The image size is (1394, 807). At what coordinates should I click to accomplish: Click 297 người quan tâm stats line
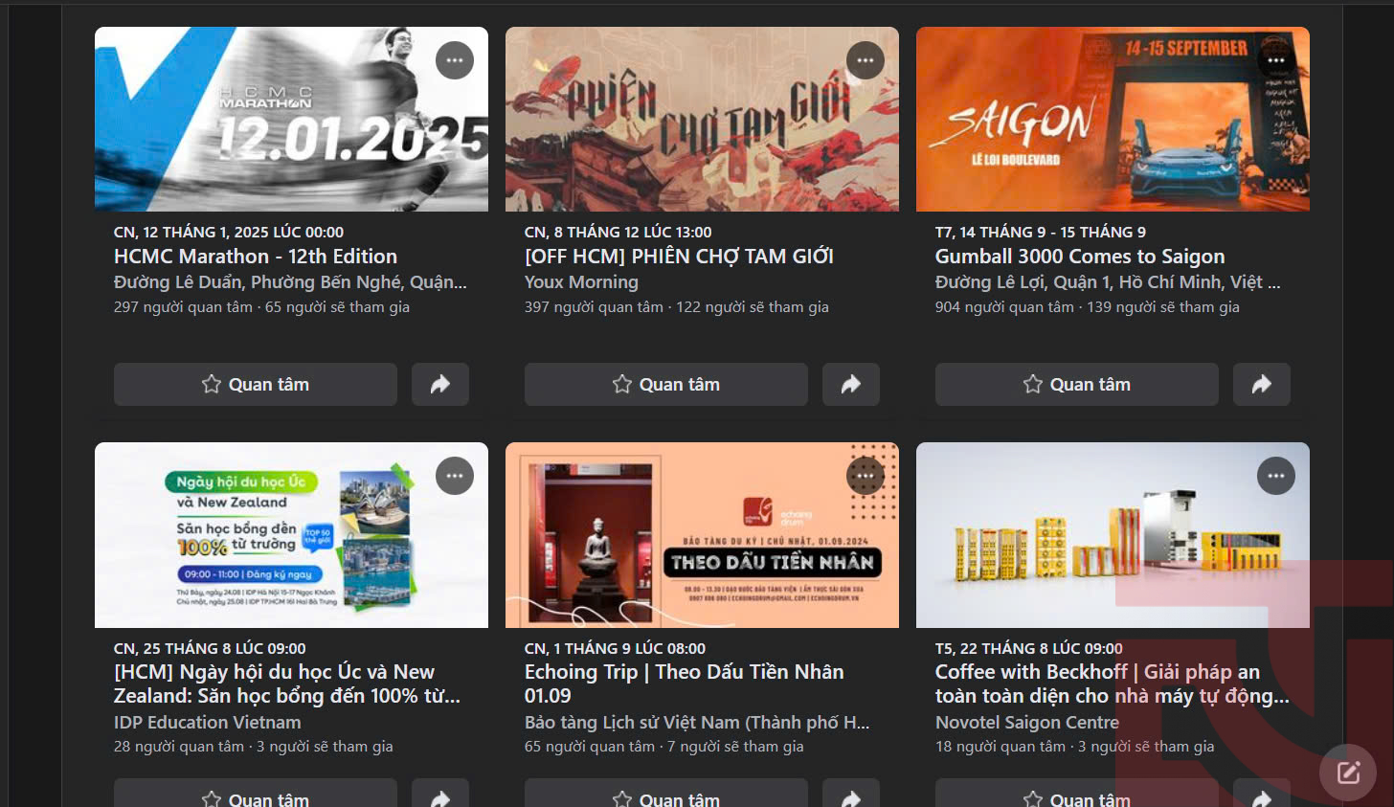pos(261,307)
